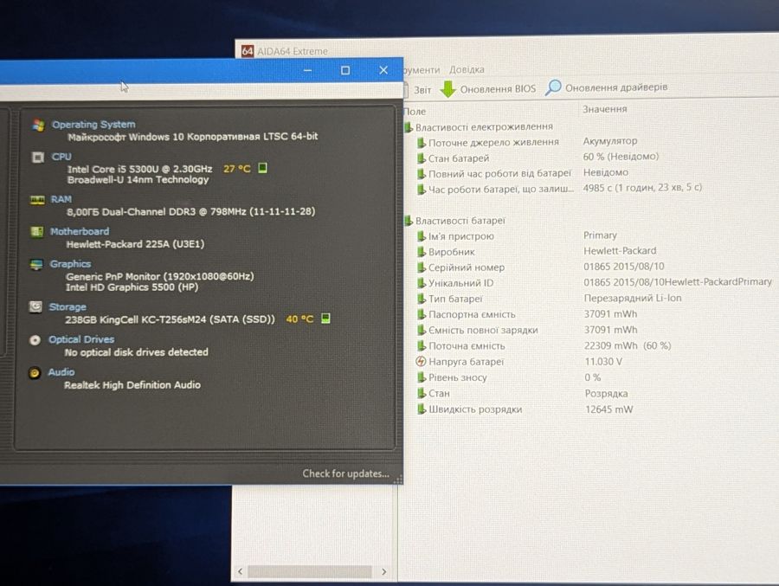This screenshot has height=586, width=779.
Task: Click the Intel Core i5 5300U text
Action: point(140,169)
